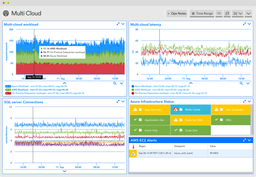
Task: Click the magnifier icon under the workload chart
Action: (115, 83)
